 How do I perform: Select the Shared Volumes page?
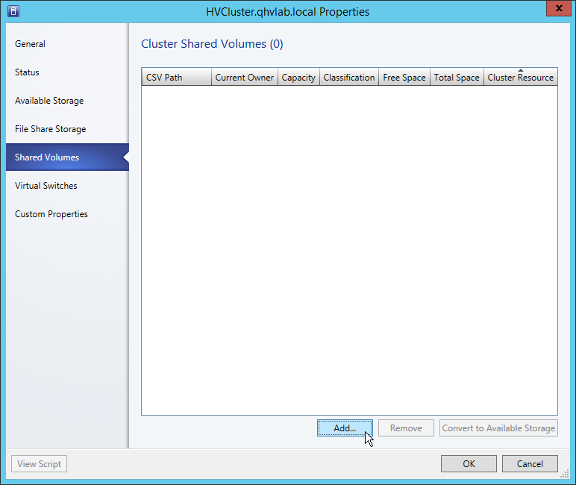tap(47, 157)
